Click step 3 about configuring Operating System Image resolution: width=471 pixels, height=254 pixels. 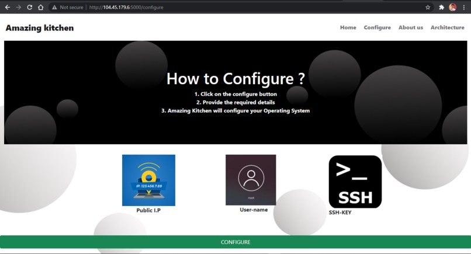236,111
